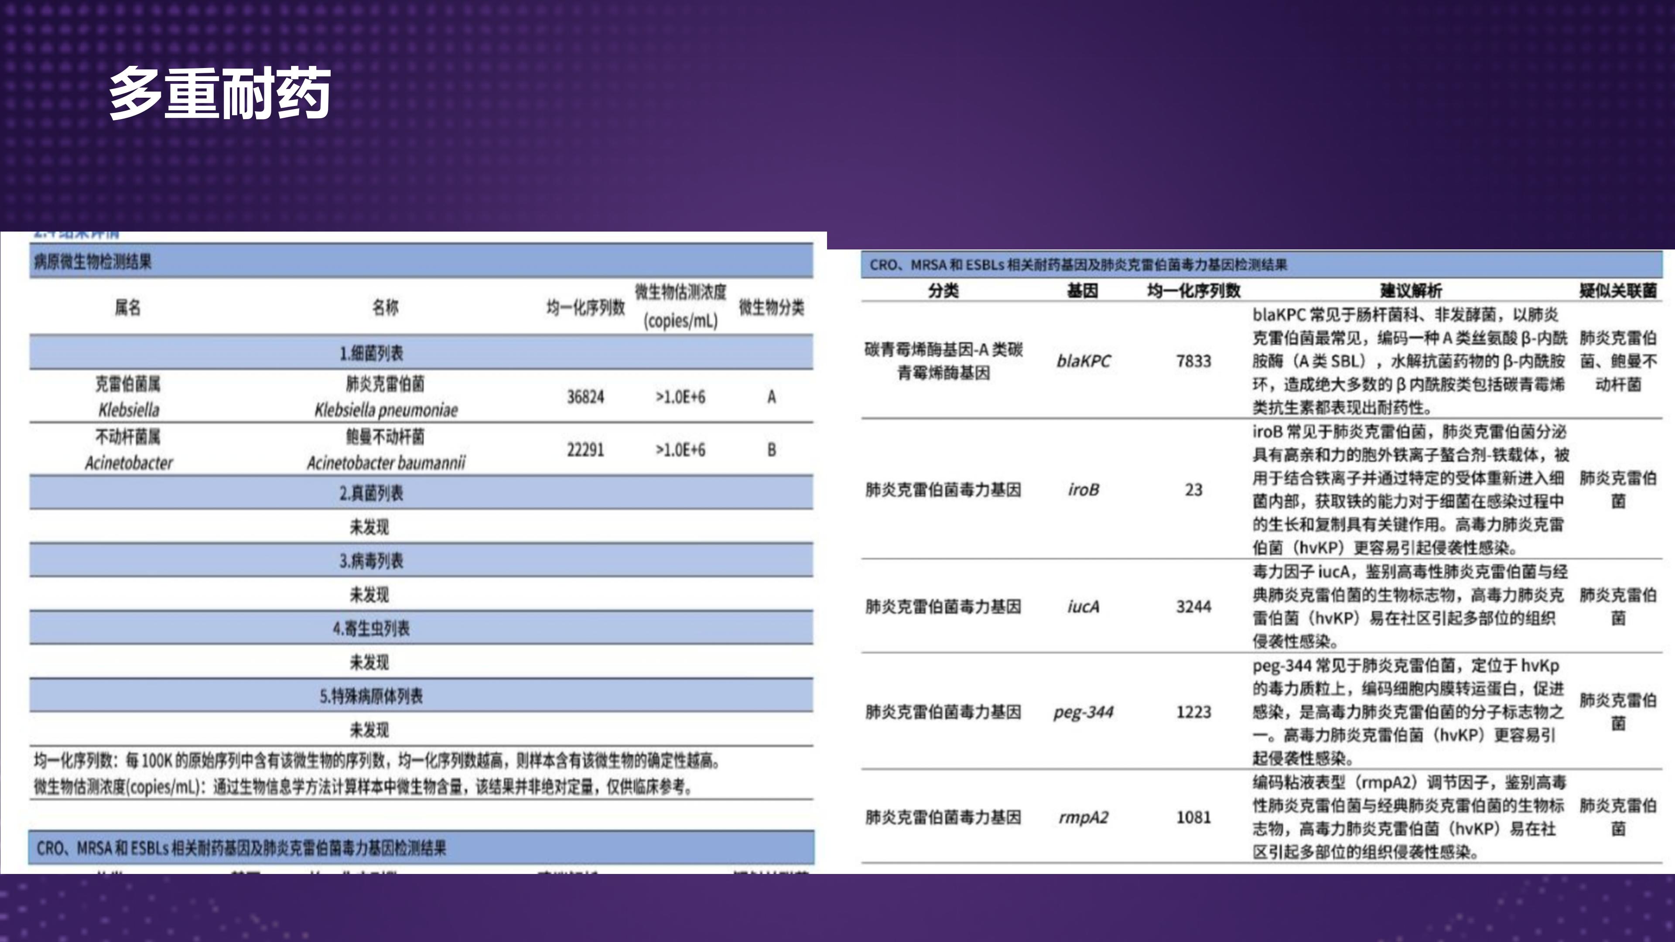Click the peg-344 gene name
The width and height of the screenshot is (1675, 942).
[1083, 712]
